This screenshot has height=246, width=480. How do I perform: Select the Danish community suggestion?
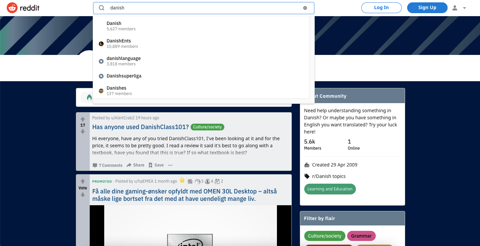201,26
